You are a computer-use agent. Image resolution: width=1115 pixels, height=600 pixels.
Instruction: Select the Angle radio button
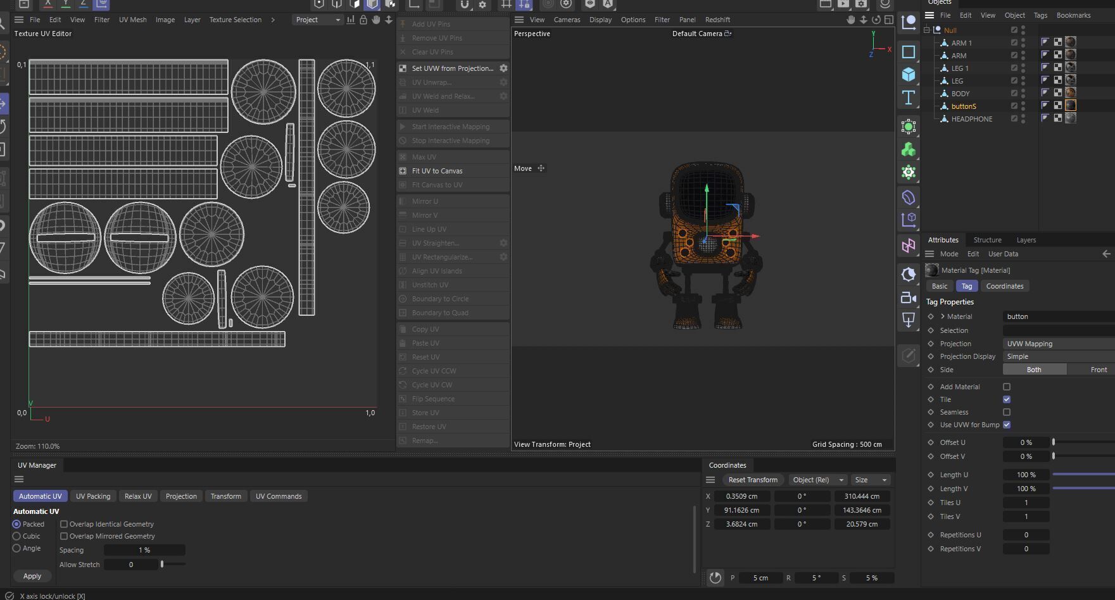pyautogui.click(x=16, y=548)
